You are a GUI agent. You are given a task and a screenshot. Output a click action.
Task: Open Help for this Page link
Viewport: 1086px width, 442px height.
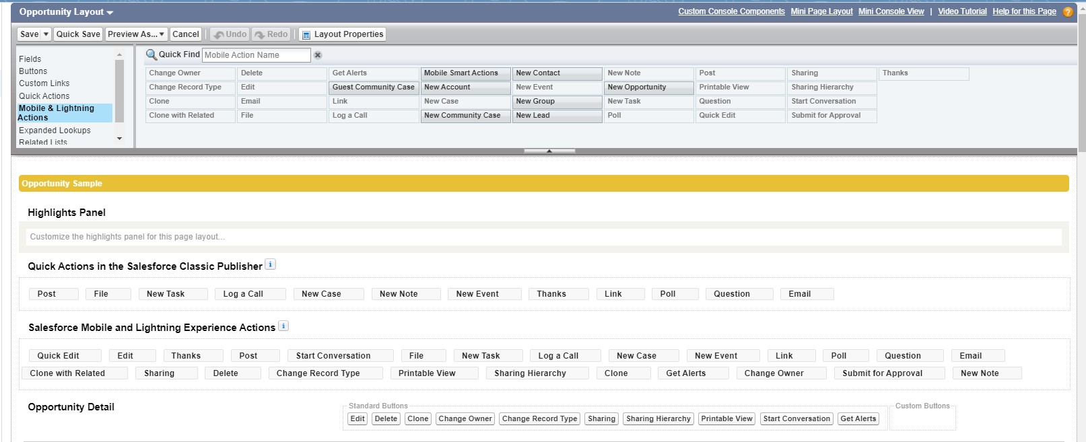pos(1024,11)
